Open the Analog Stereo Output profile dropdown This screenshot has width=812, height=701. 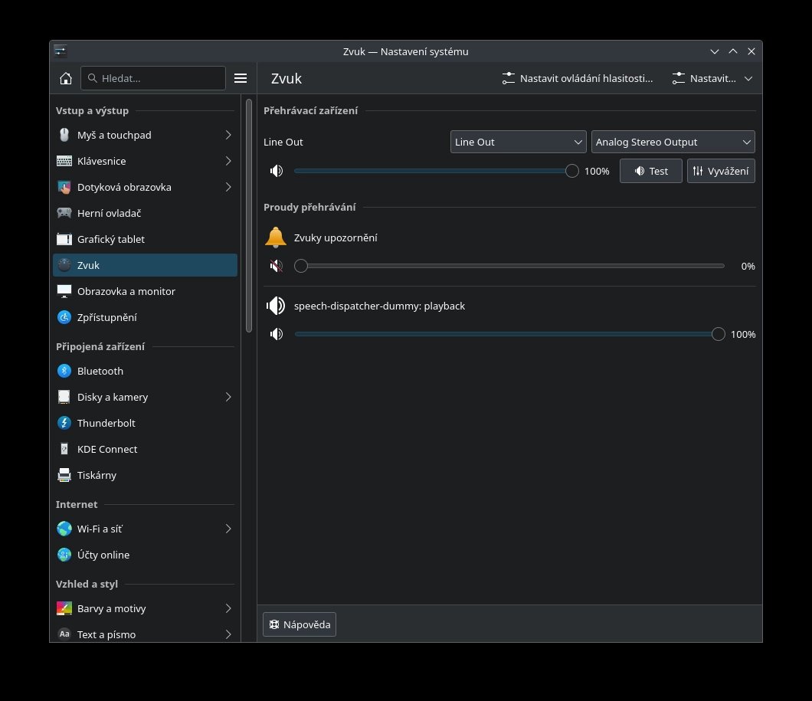pyautogui.click(x=673, y=142)
